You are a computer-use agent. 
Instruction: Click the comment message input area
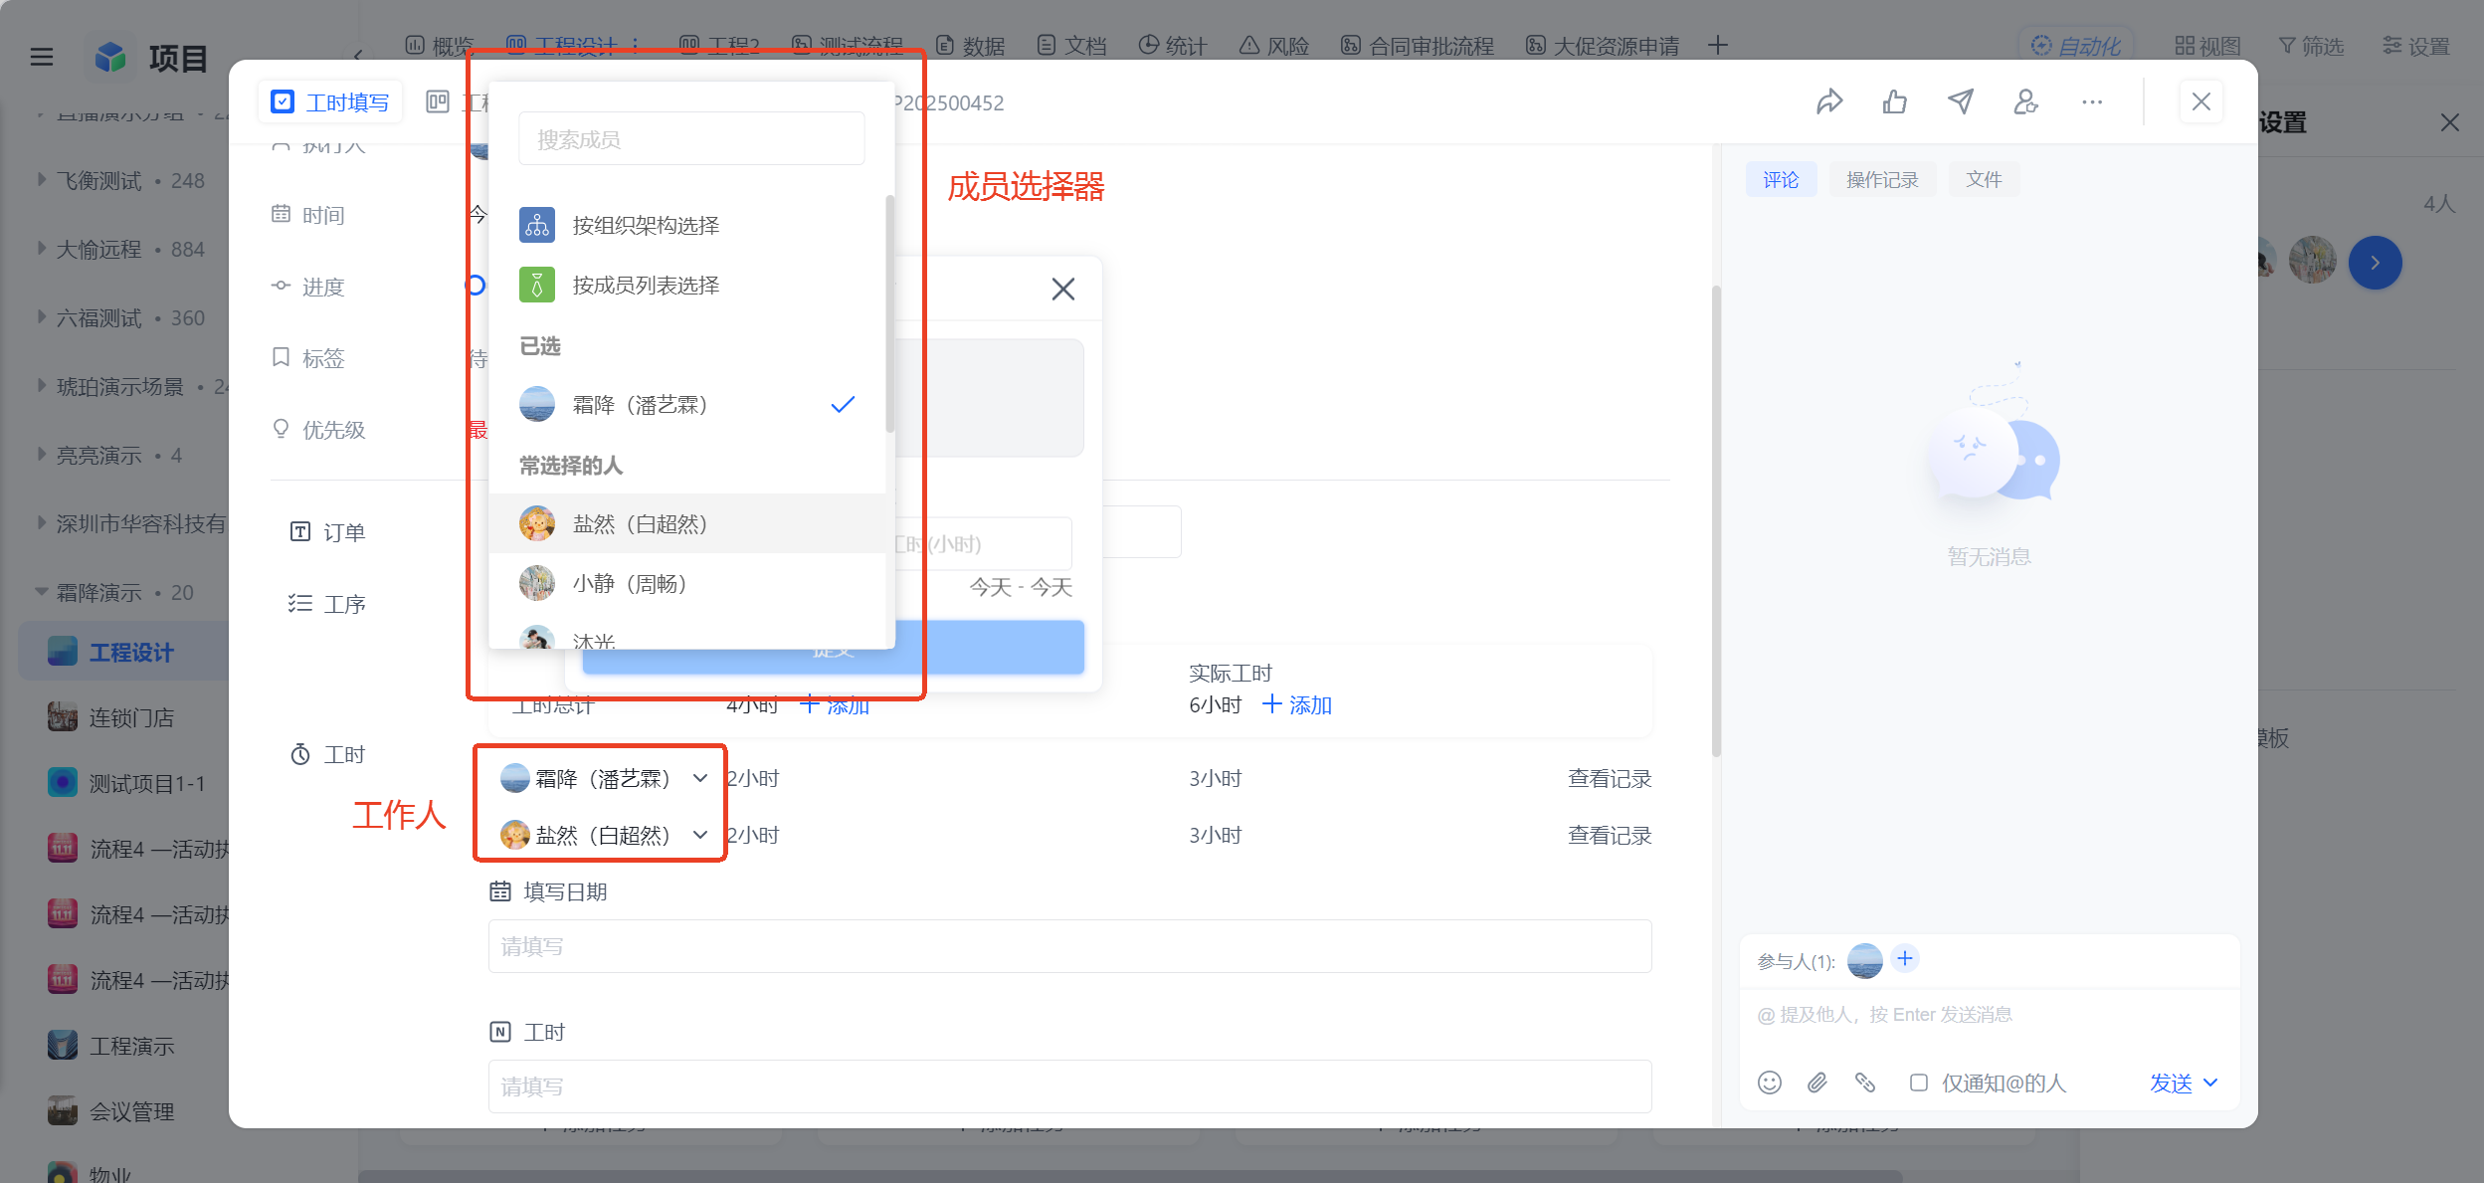click(1990, 1015)
